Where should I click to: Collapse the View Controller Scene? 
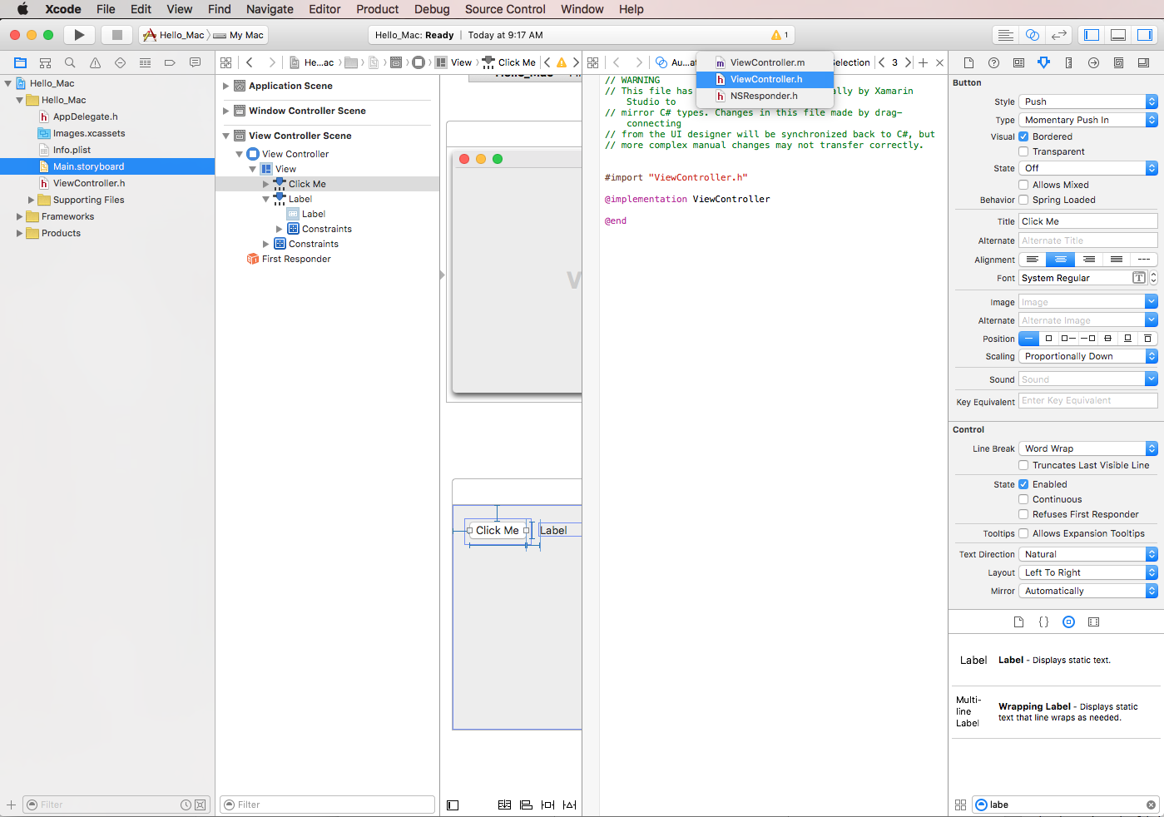click(224, 135)
